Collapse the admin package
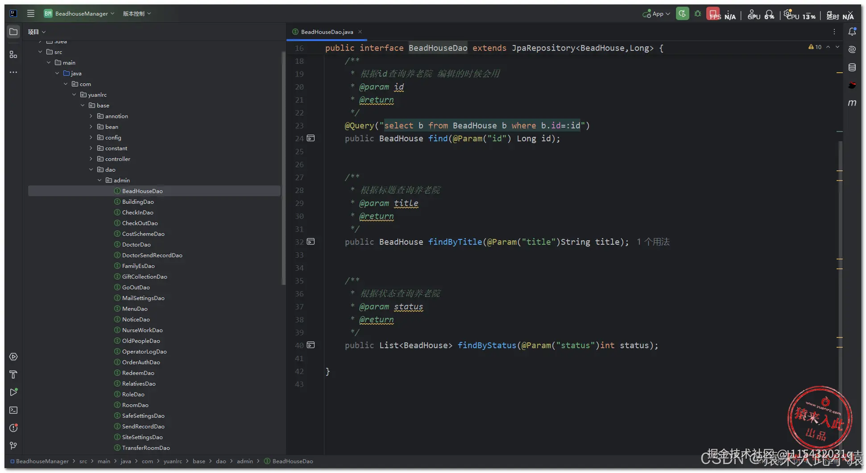866x473 pixels. pyautogui.click(x=99, y=180)
